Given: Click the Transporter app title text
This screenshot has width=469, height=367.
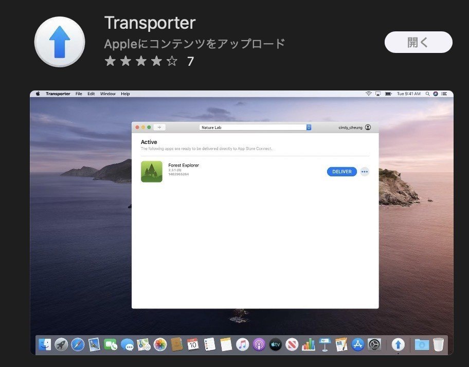Looking at the screenshot, I should click(150, 23).
